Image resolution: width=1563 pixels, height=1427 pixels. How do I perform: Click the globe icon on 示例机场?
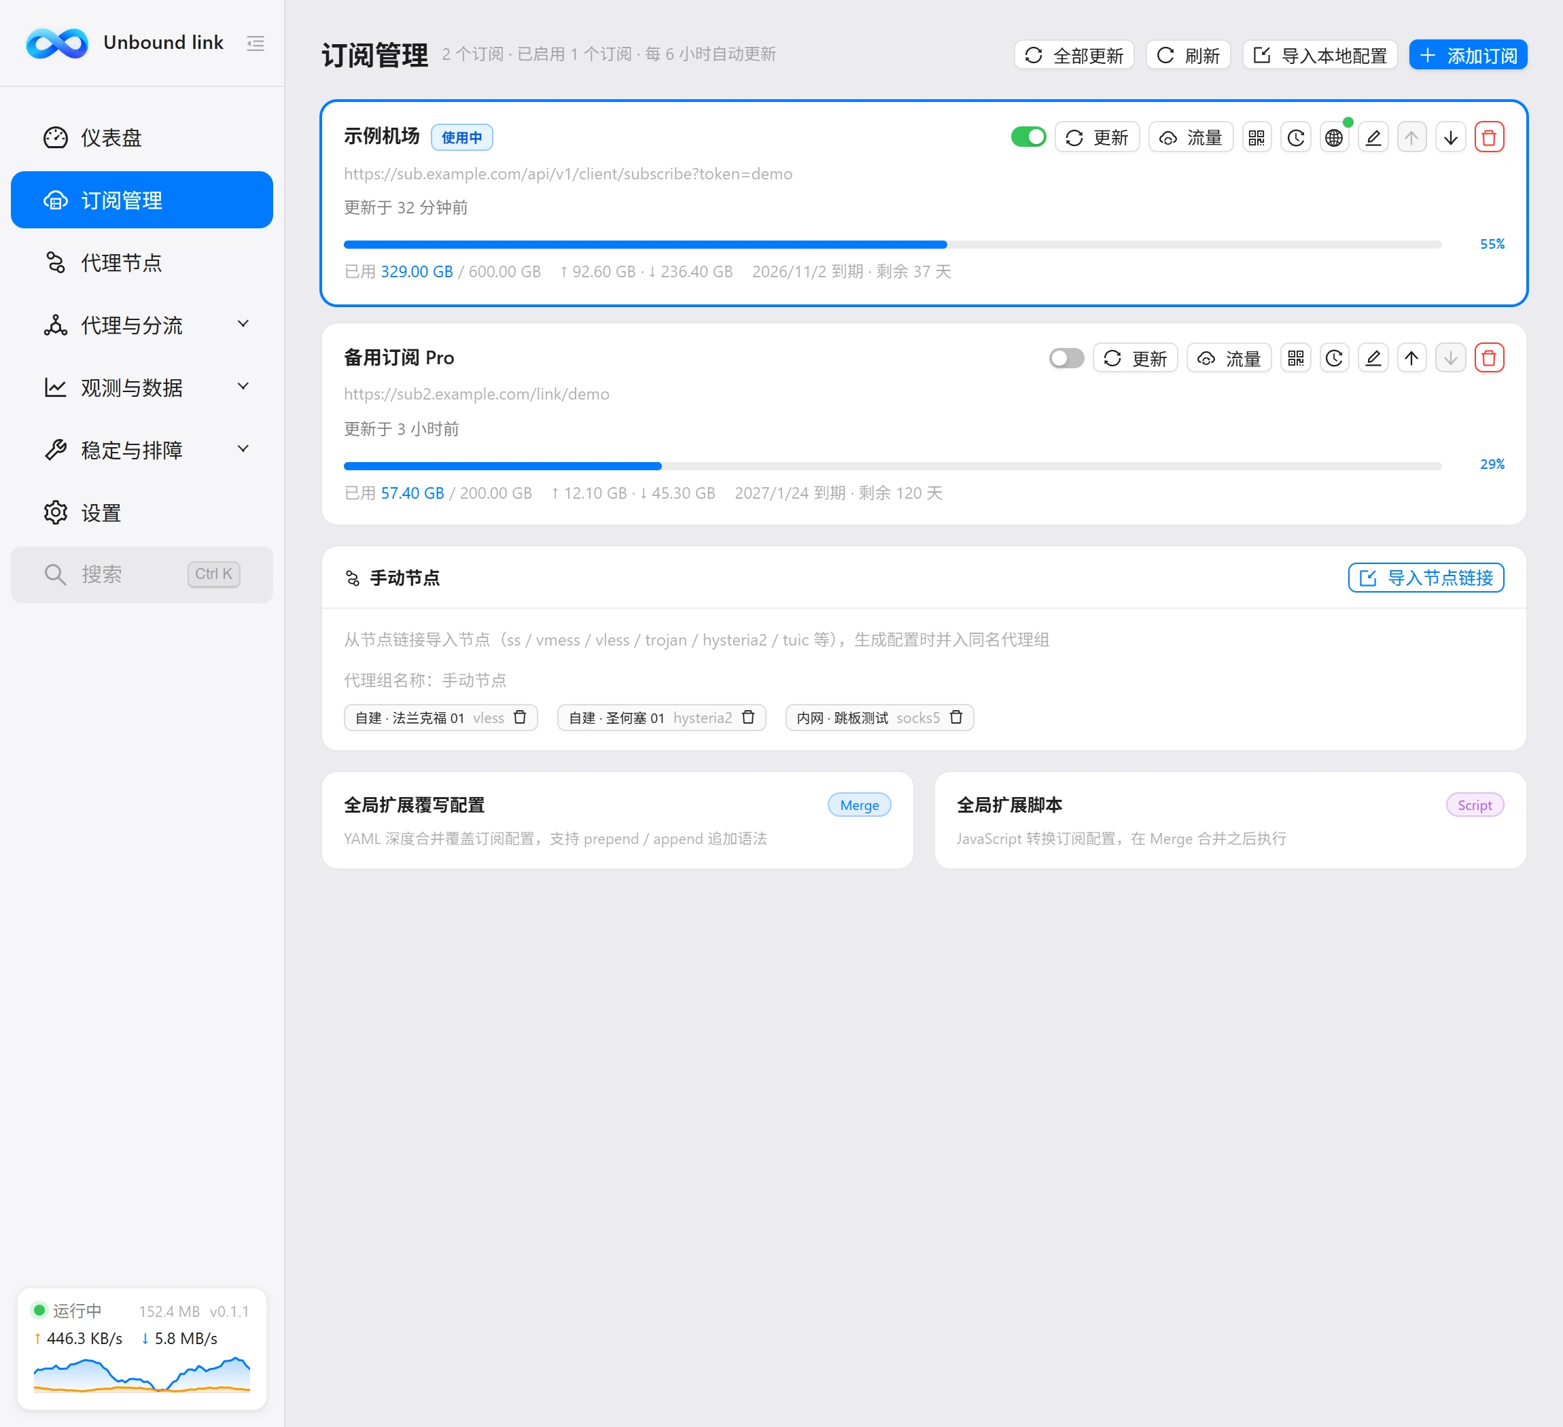pyautogui.click(x=1333, y=138)
